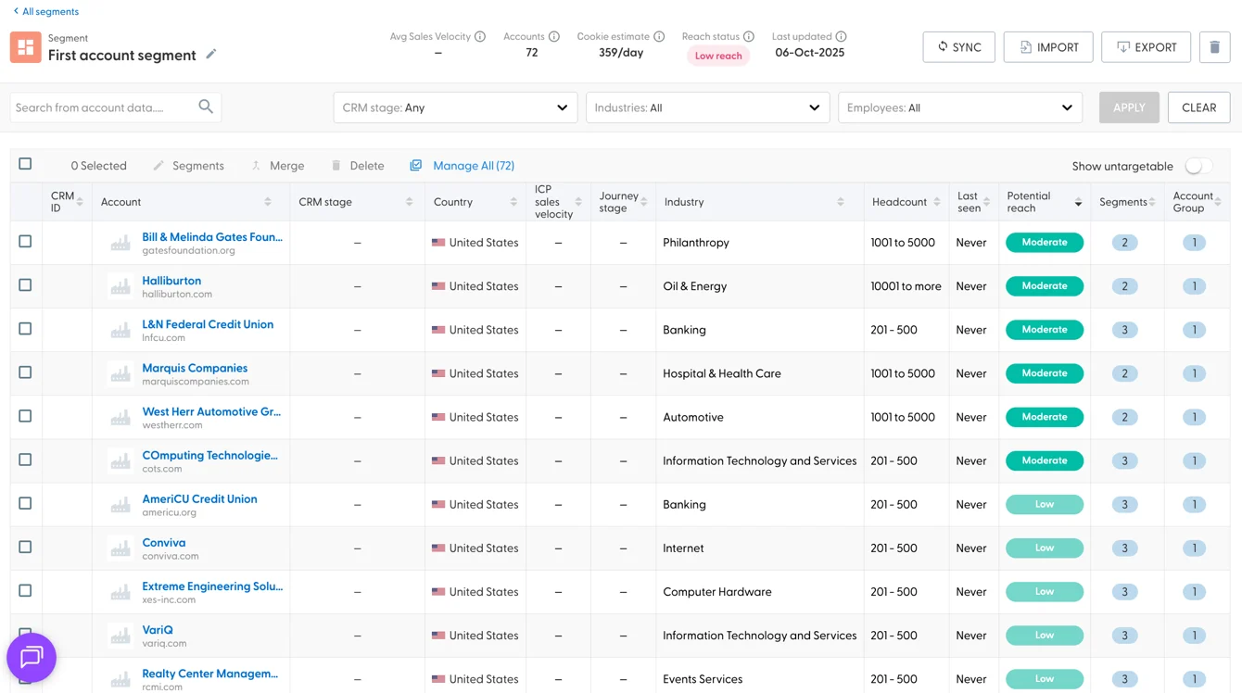
Task: Click Delete bulk action
Action: pos(358,166)
